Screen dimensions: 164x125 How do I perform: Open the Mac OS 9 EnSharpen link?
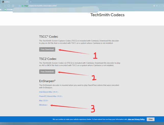point(44,101)
